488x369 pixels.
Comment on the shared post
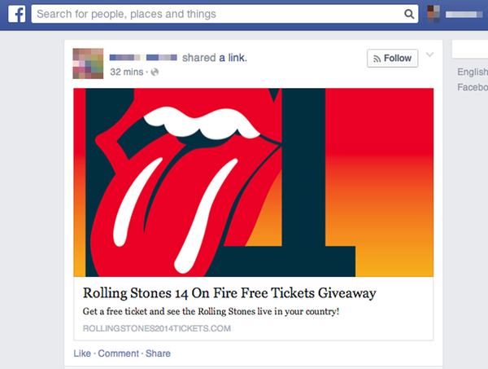tap(118, 354)
